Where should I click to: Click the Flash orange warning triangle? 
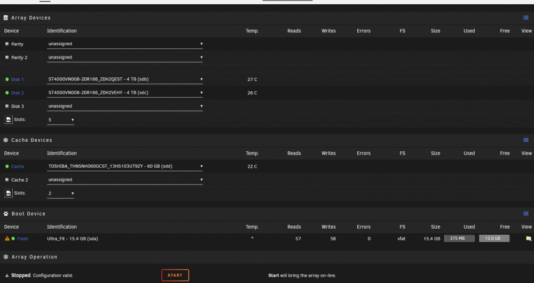(7, 238)
